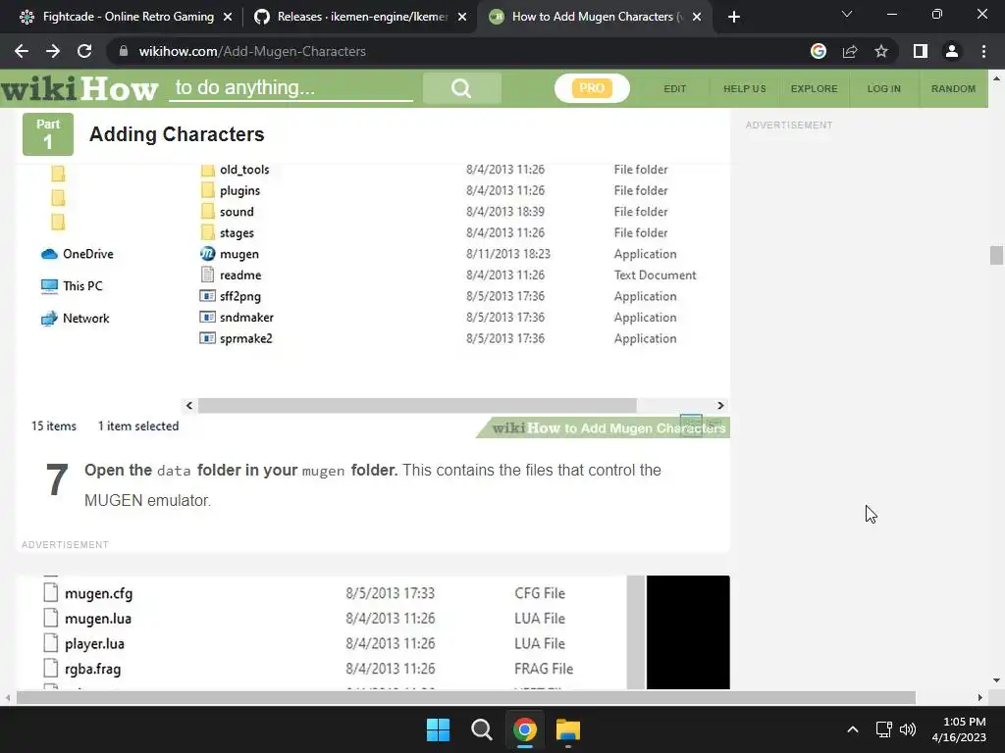The width and height of the screenshot is (1005, 753).
Task: Click the 'sndmaker' application row
Action: pyautogui.click(x=448, y=318)
